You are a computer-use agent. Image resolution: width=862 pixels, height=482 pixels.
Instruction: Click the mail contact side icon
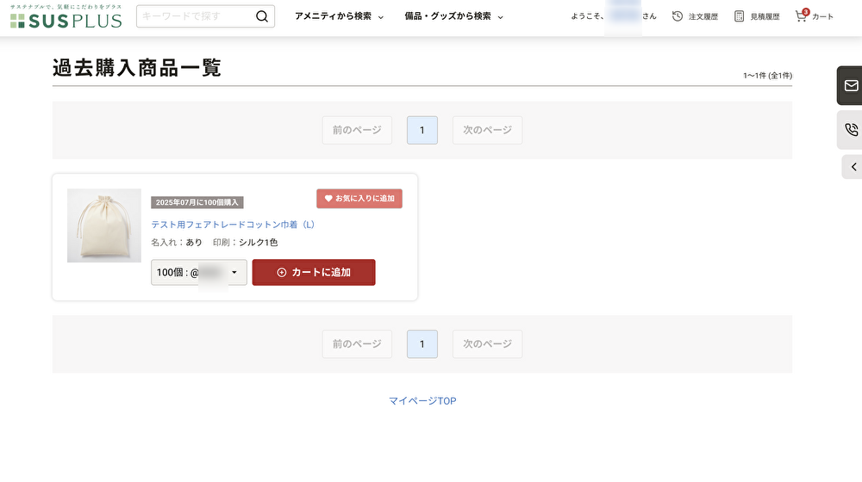point(851,85)
